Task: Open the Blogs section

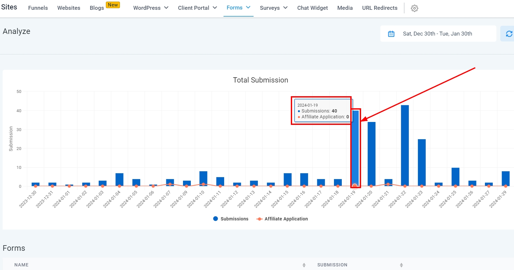Action: click(97, 8)
